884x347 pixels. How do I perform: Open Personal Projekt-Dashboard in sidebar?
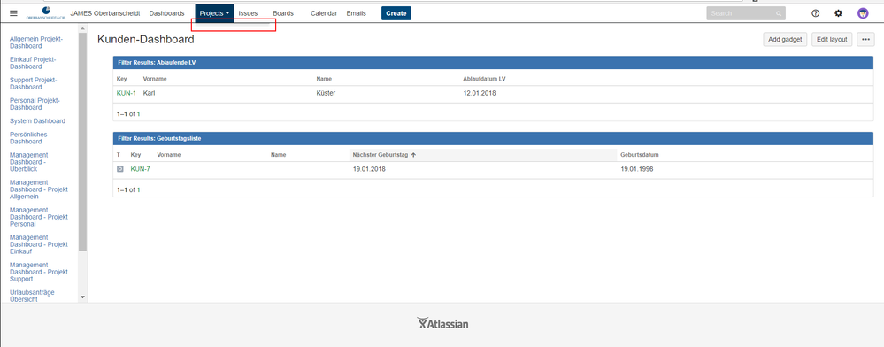[35, 104]
